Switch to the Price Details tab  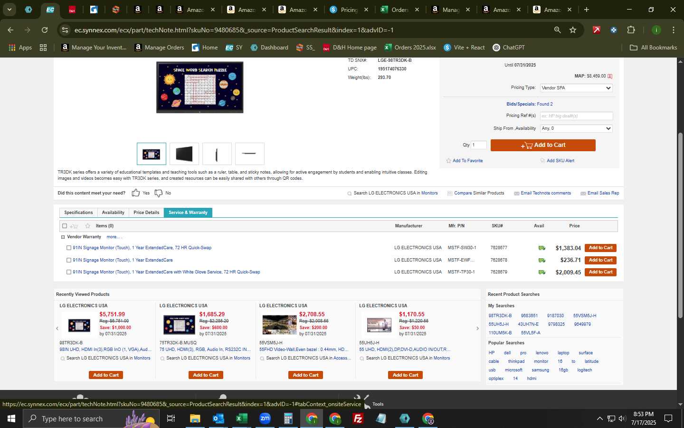pyautogui.click(x=146, y=213)
